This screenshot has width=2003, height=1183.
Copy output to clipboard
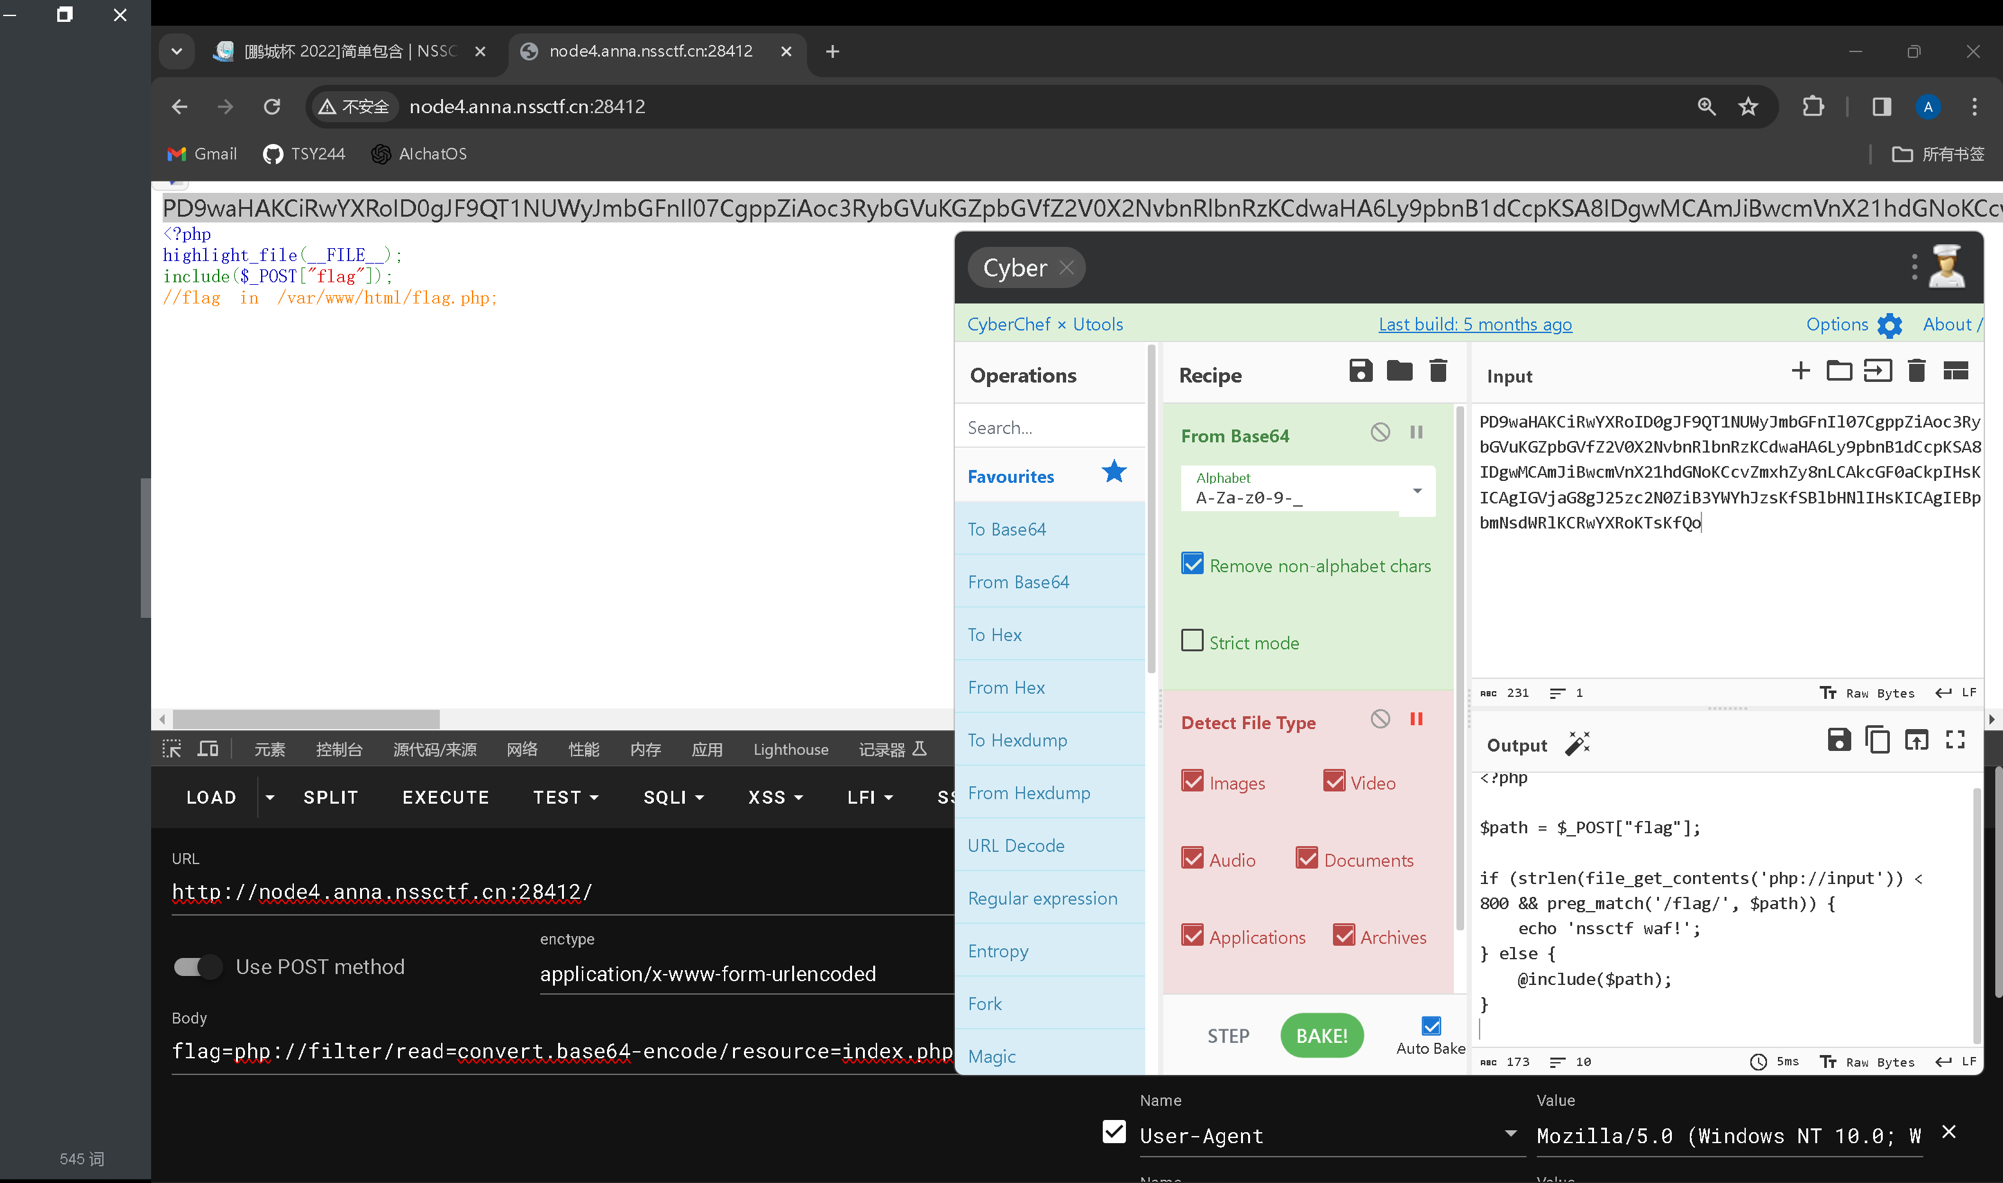1877,741
